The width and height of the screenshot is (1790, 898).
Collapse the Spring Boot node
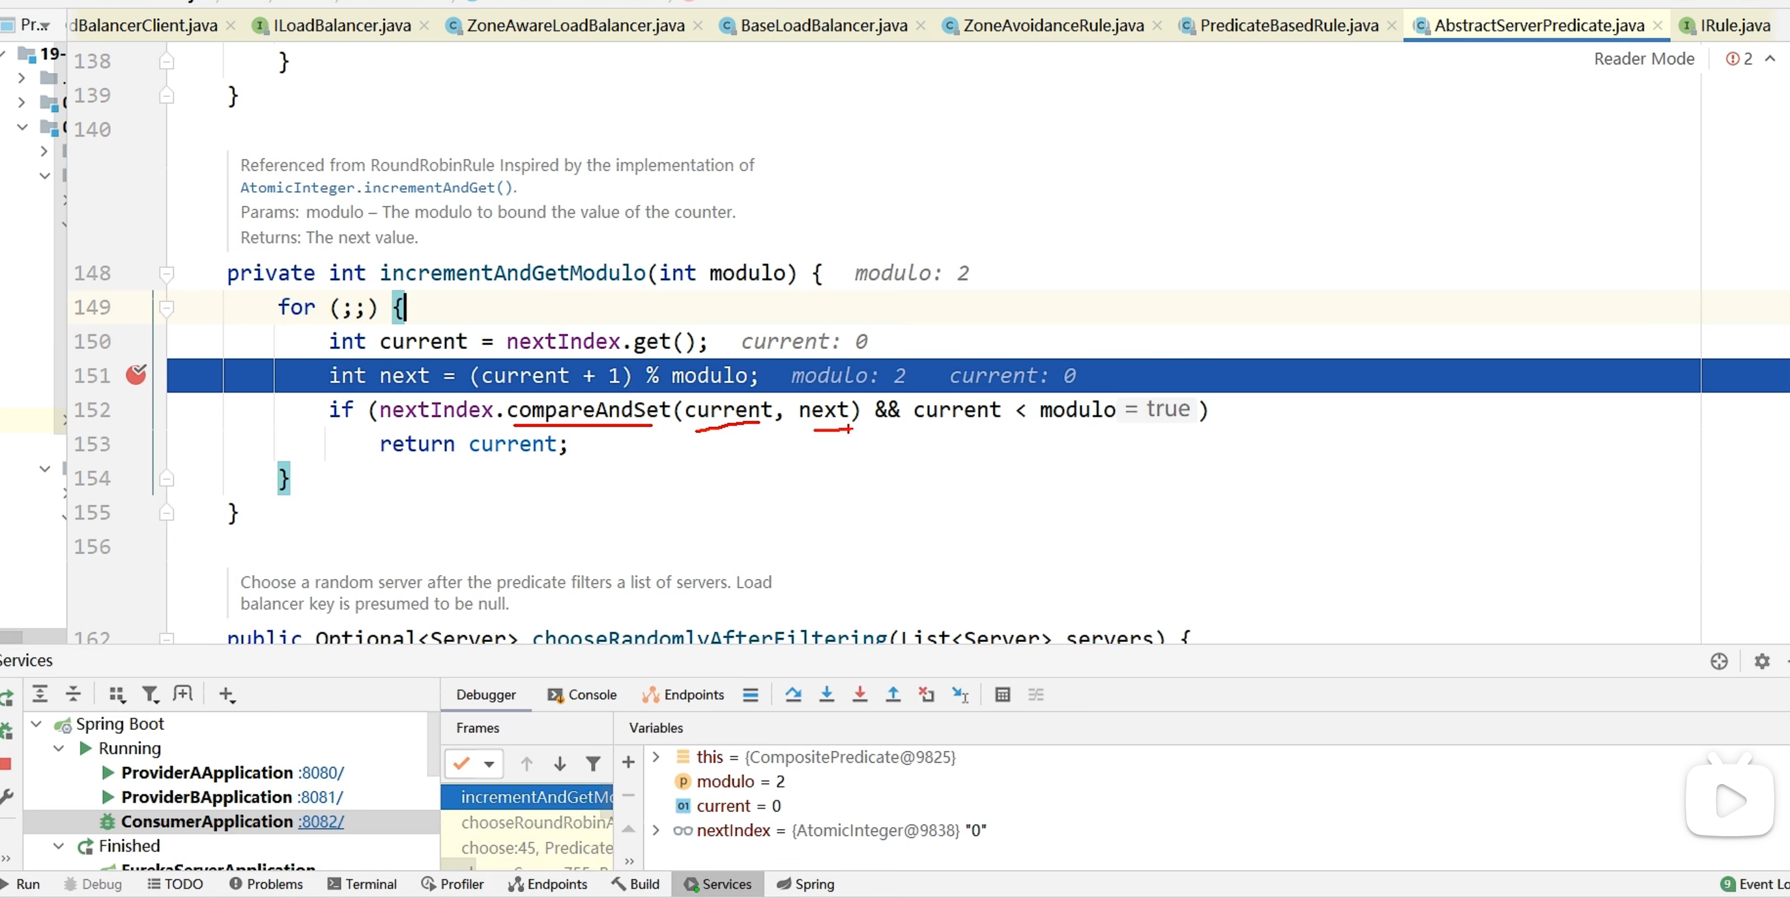click(x=36, y=723)
